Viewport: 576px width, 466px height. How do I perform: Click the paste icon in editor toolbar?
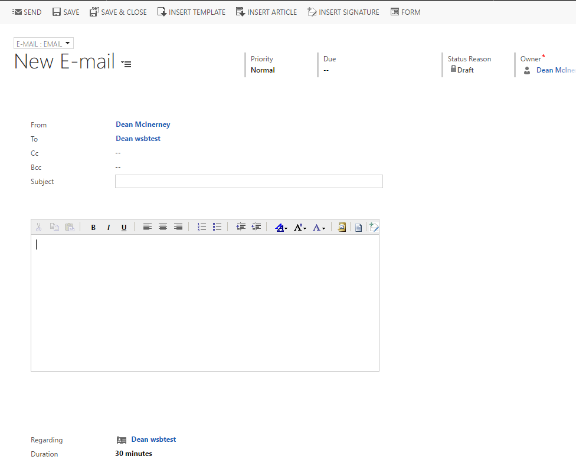pos(70,227)
